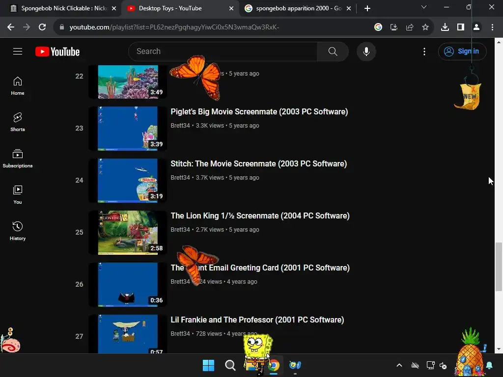Close the Spongebob Nick Clickable tab
503x377 pixels.
pyautogui.click(x=114, y=8)
